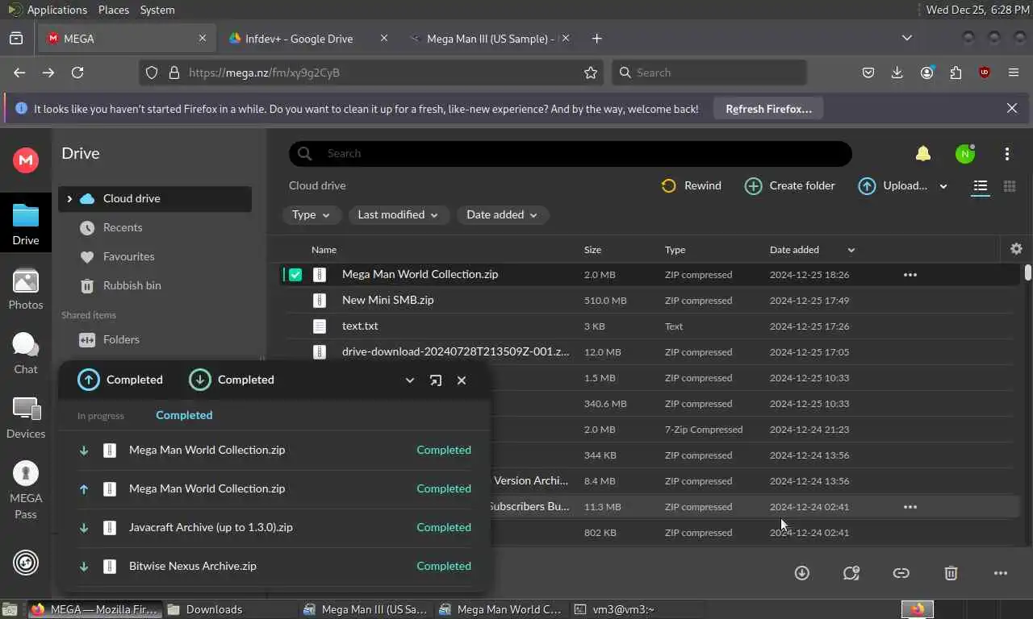Click the Upload button
Image resolution: width=1033 pixels, height=619 pixels.
point(893,186)
